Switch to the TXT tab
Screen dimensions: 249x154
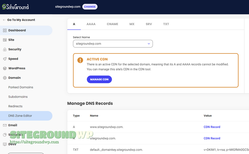(166, 24)
